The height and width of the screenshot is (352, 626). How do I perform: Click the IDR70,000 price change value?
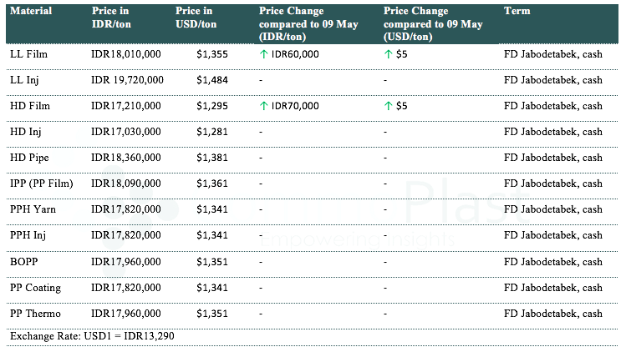295,106
